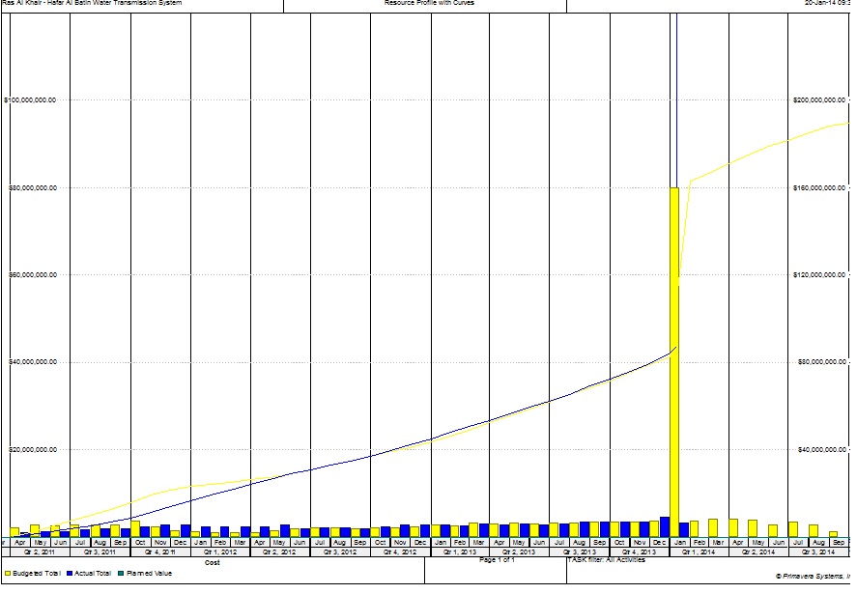Click the $200,000,000.00 right axis label
Image resolution: width=857 pixels, height=594 pixels.
point(819,100)
